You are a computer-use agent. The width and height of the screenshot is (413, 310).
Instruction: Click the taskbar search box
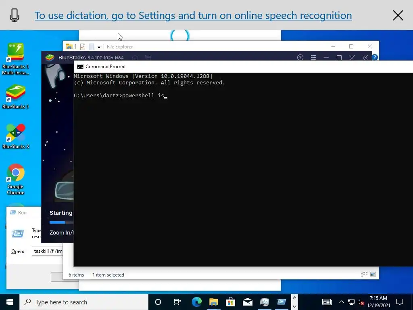pos(84,302)
